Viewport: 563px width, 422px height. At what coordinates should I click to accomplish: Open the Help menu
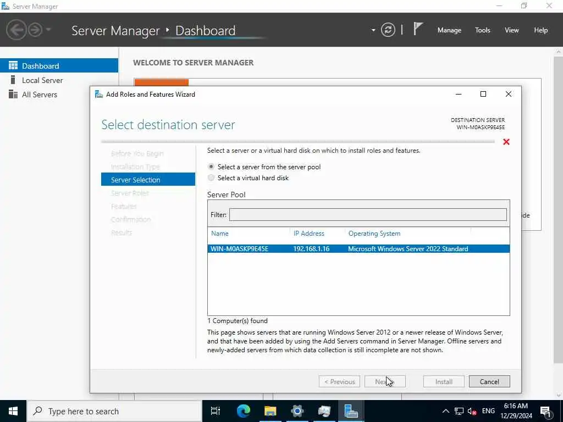541,30
